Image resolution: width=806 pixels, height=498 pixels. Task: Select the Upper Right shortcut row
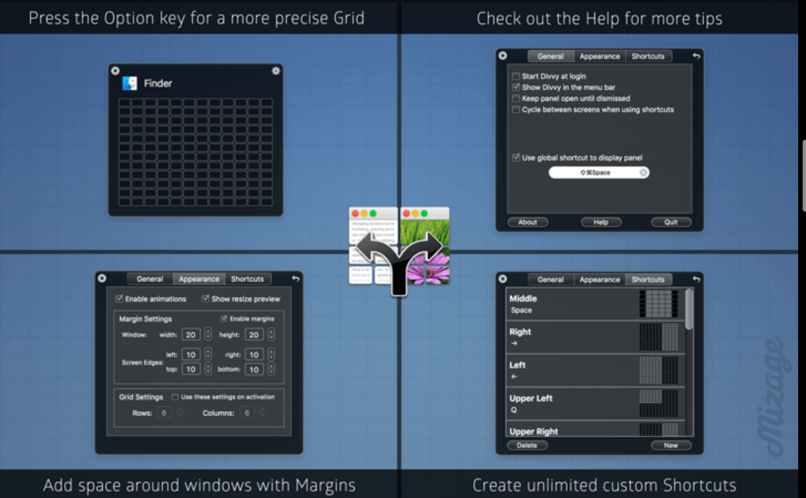(595, 429)
